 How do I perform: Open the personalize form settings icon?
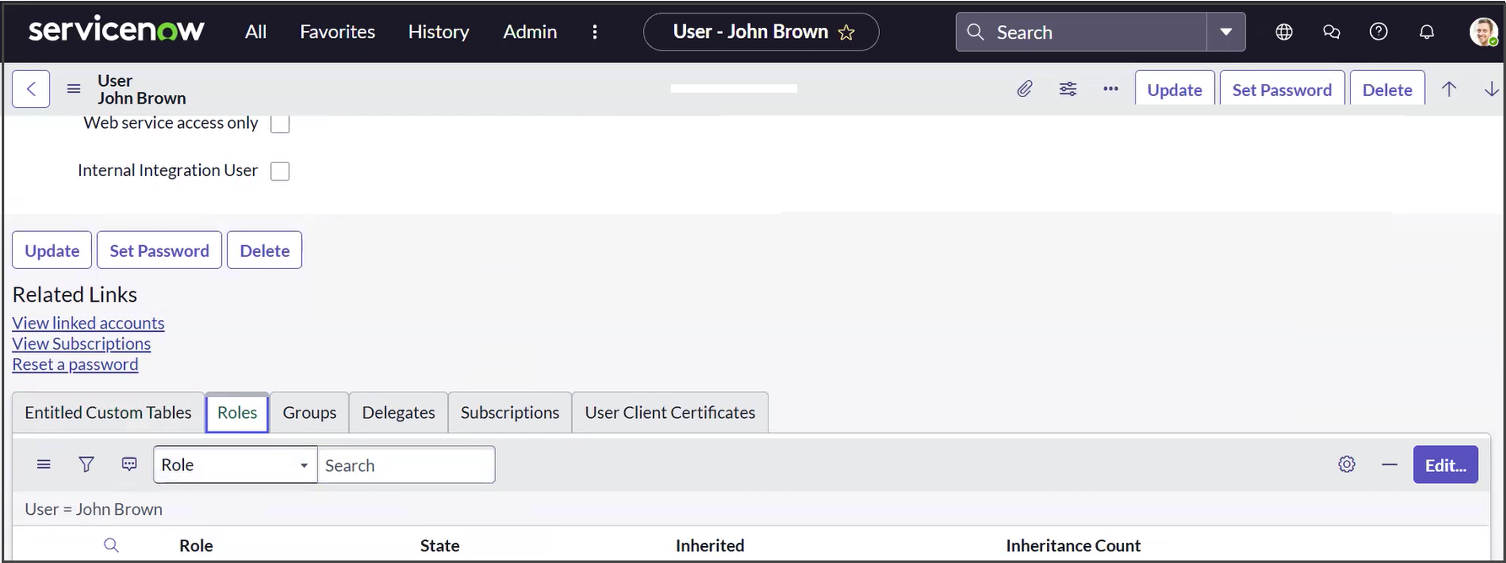(x=1067, y=89)
